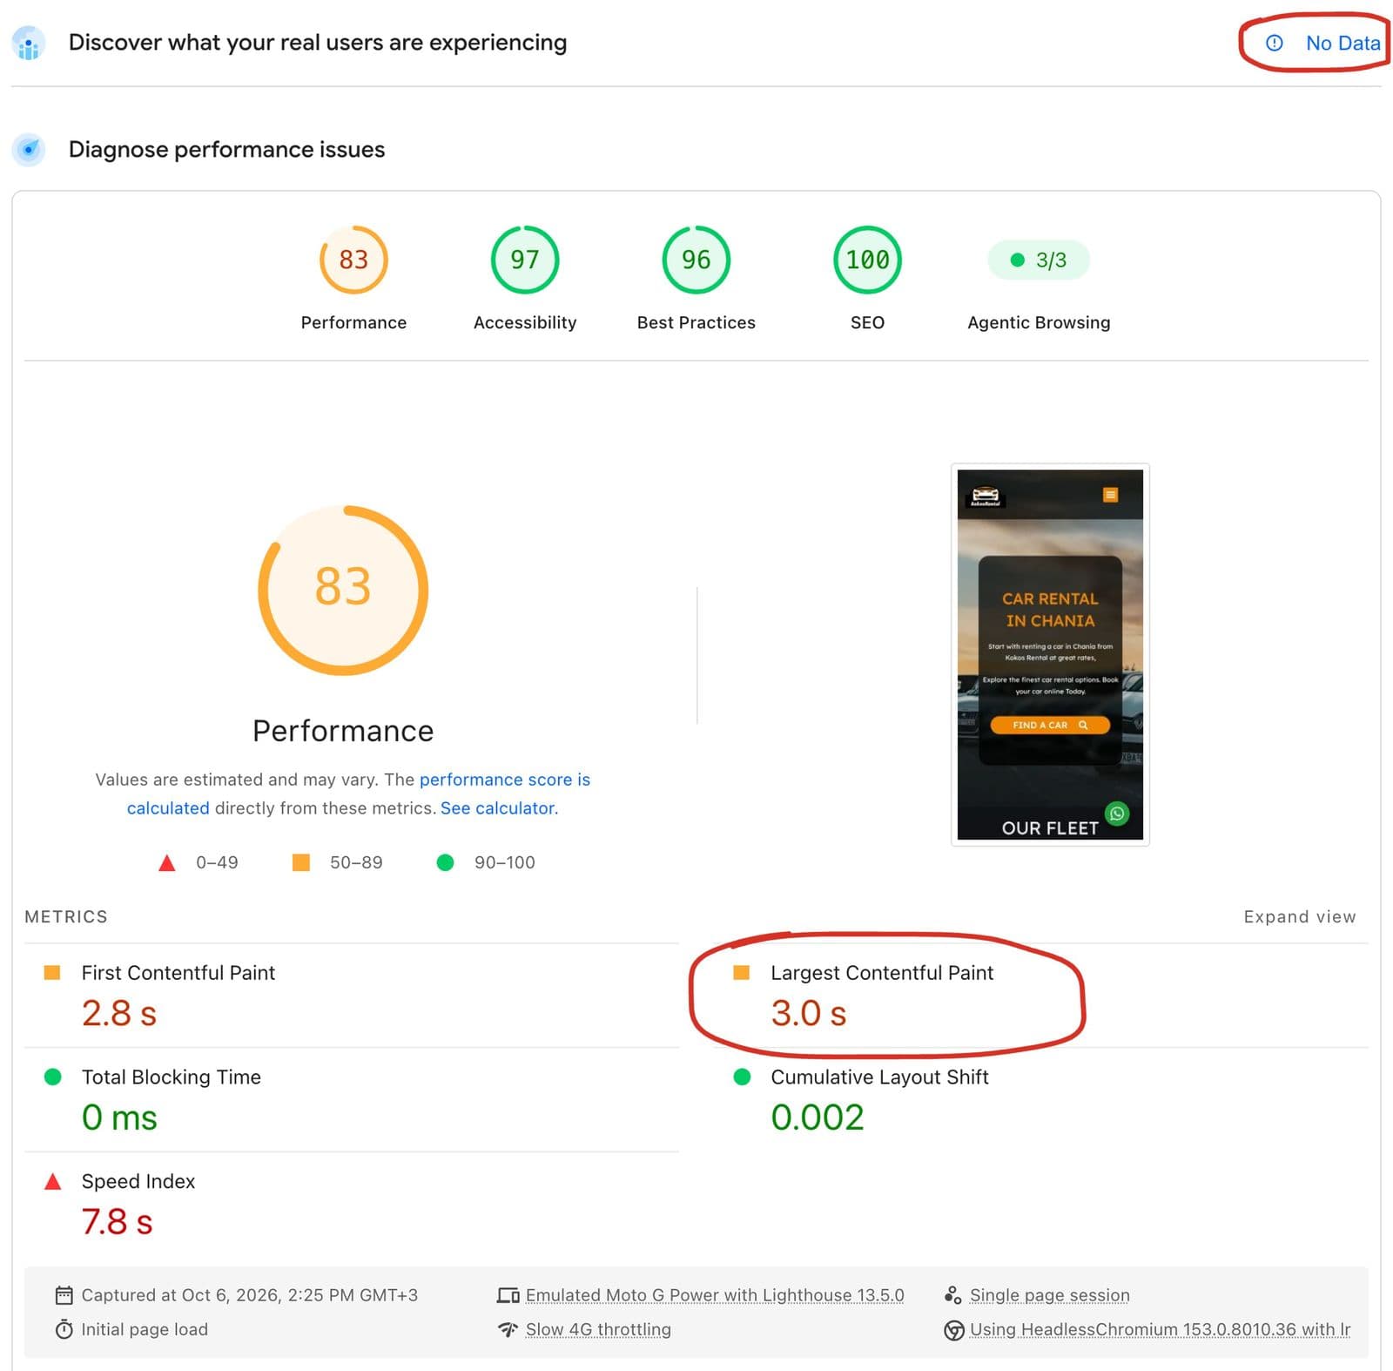Click the page screenshot thumbnail

pos(1050,654)
